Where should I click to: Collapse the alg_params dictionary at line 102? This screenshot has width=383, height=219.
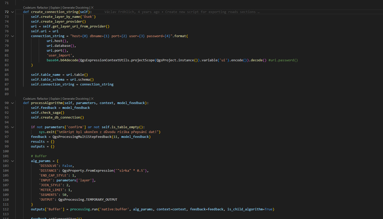pyautogui.click(x=12, y=161)
